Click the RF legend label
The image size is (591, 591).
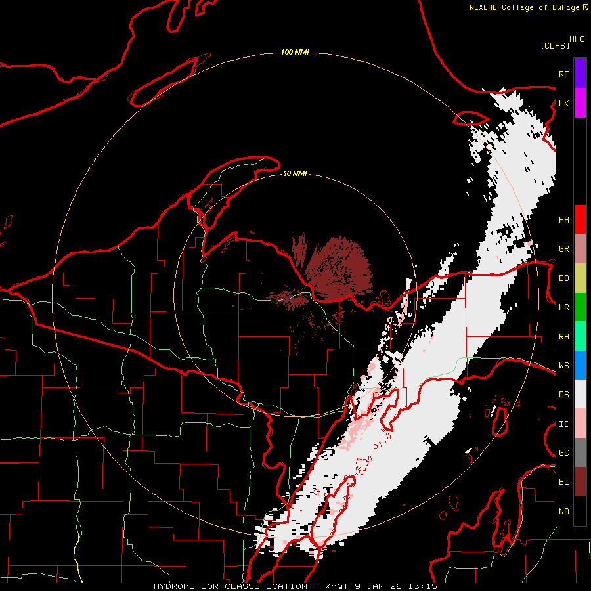(x=563, y=74)
